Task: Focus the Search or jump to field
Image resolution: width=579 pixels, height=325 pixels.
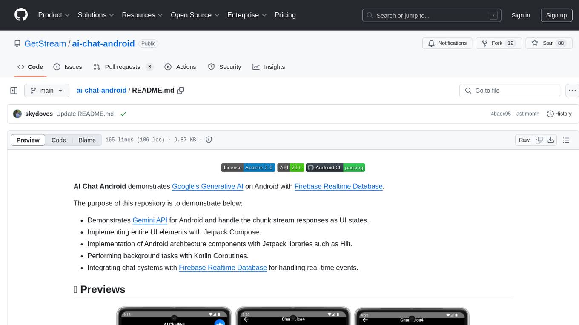Action: (432, 15)
